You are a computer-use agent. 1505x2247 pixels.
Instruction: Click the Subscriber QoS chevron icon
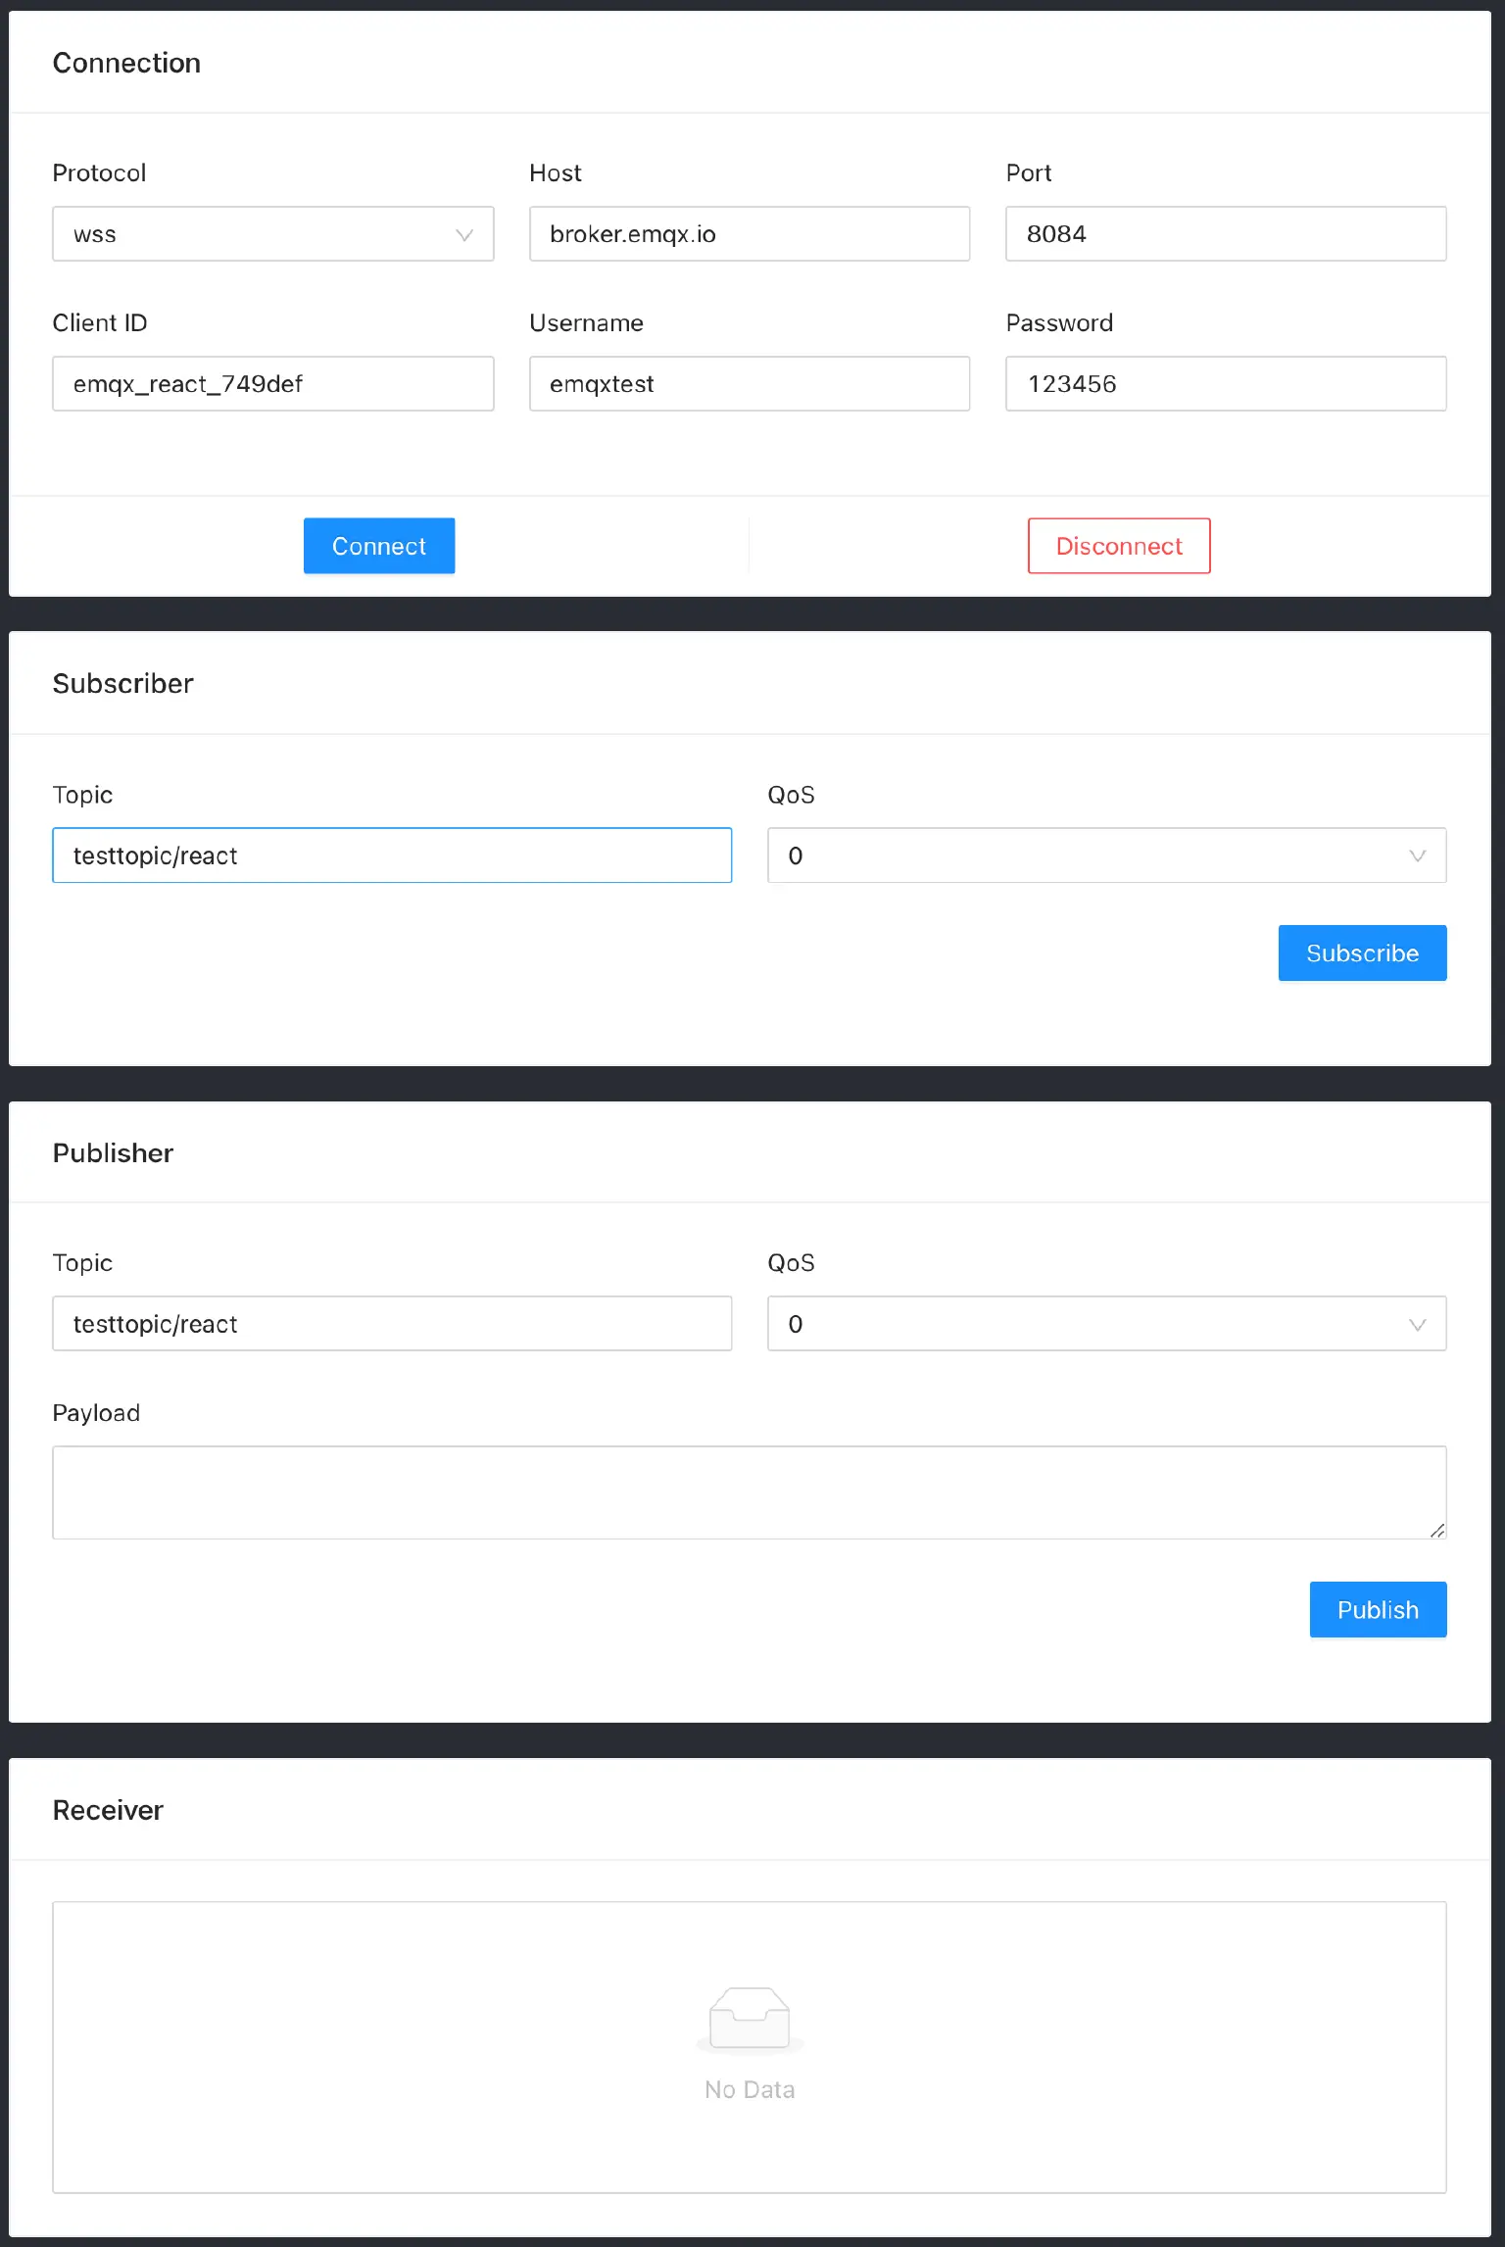[x=1420, y=855]
